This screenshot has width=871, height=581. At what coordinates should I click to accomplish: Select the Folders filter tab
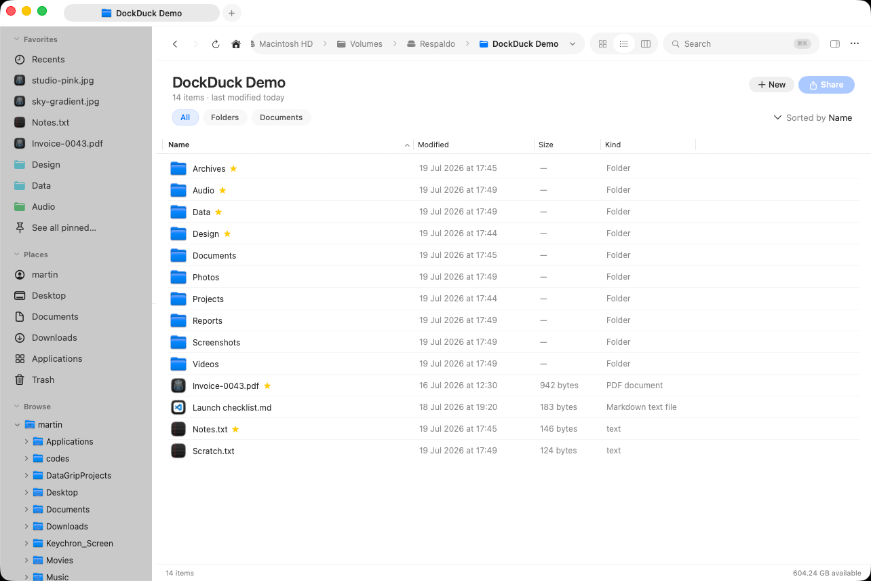point(225,117)
